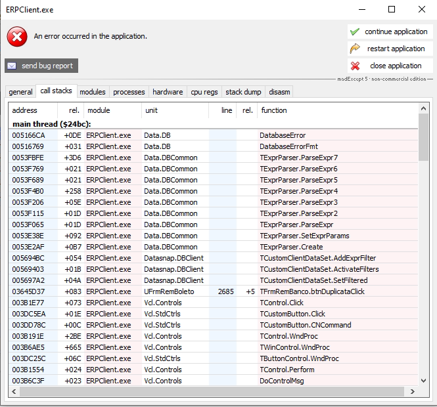Select the DatabaseErrorFmt stack row
Viewport: 437px width, 407px height.
[x=288, y=146]
